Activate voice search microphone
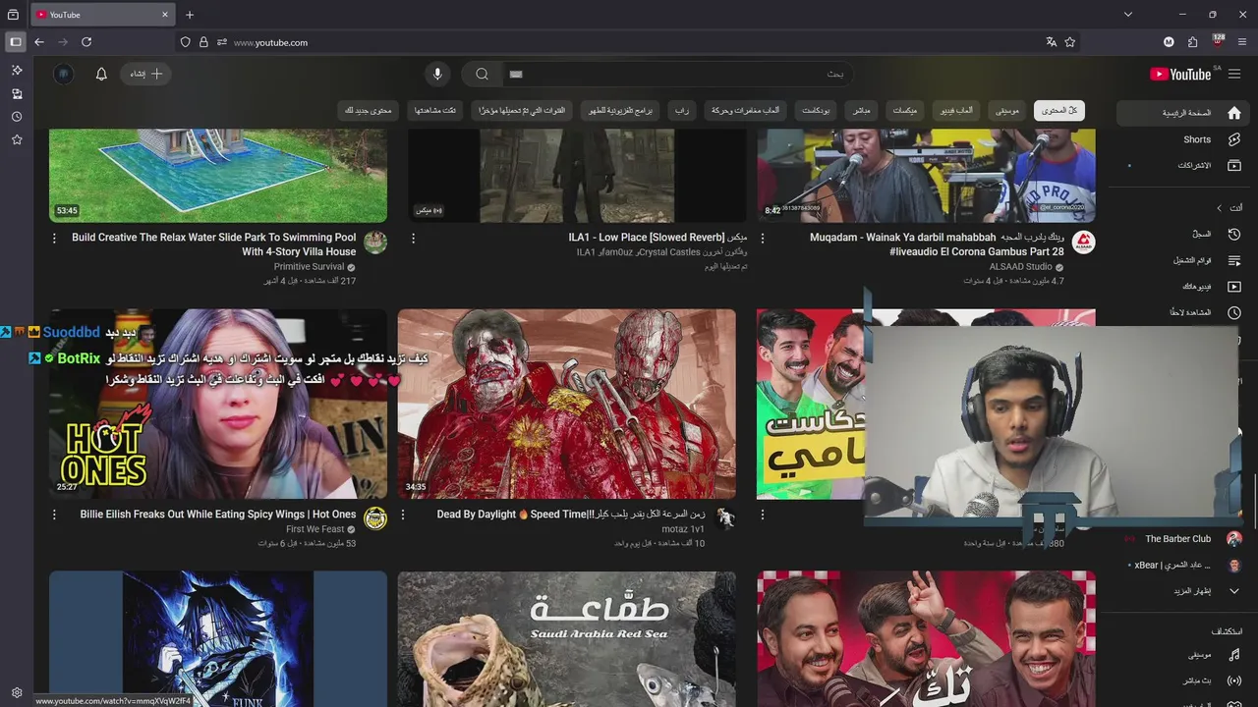Viewport: 1258px width, 707px height. pyautogui.click(x=437, y=74)
